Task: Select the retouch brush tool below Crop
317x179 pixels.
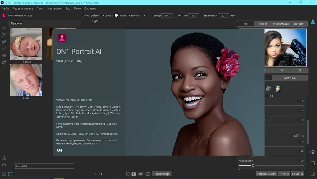Action: coord(4,35)
